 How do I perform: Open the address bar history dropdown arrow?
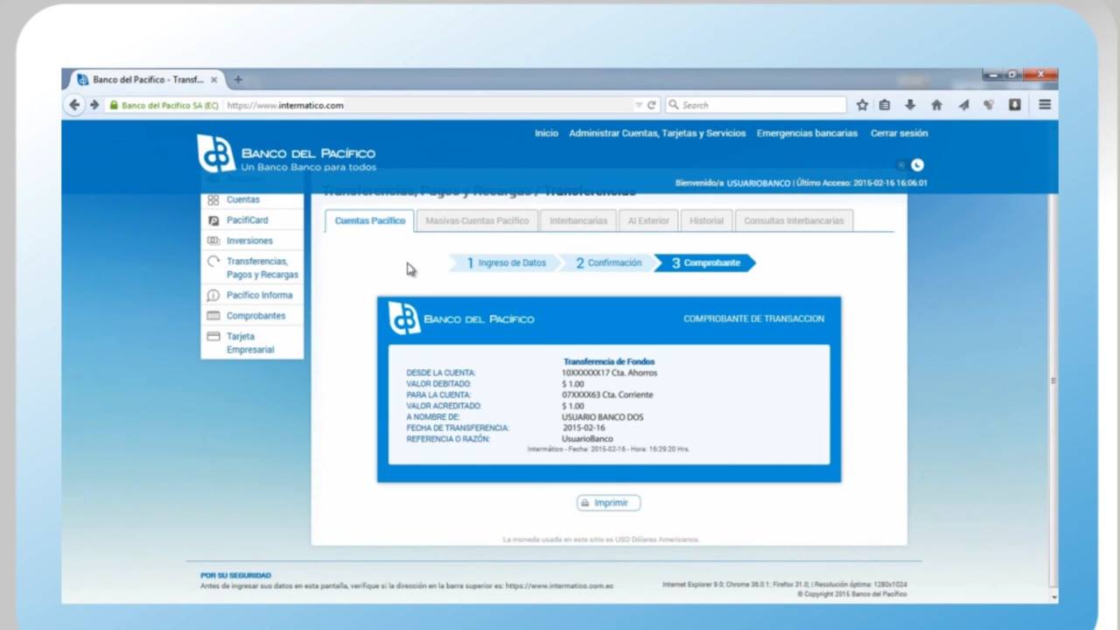[639, 105]
